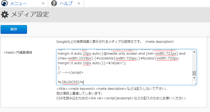Click the CSSを読み込むための note line
Viewport: 210px width, 112px height.
point(122,98)
